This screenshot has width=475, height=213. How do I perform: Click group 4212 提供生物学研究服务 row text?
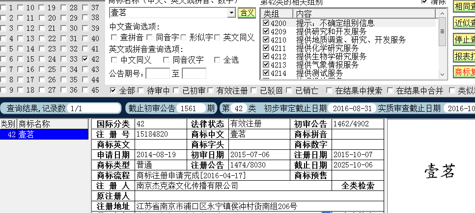pyautogui.click(x=332, y=56)
